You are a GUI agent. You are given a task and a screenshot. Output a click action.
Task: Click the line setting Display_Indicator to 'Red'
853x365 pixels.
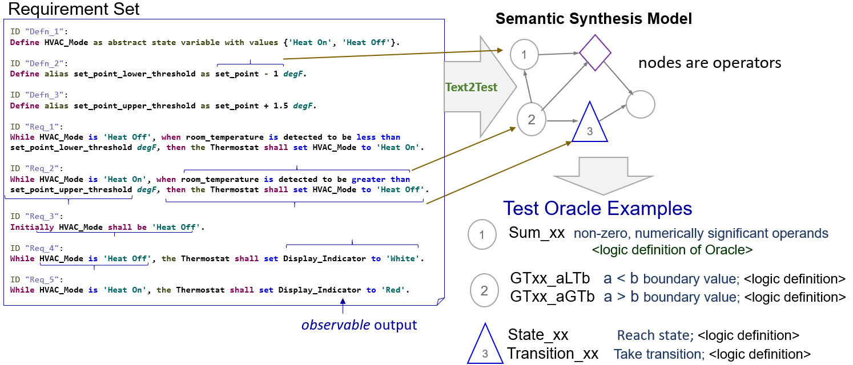tap(210, 290)
